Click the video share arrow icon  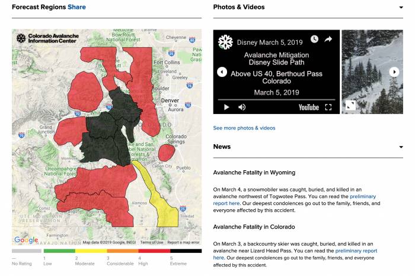click(328, 40)
